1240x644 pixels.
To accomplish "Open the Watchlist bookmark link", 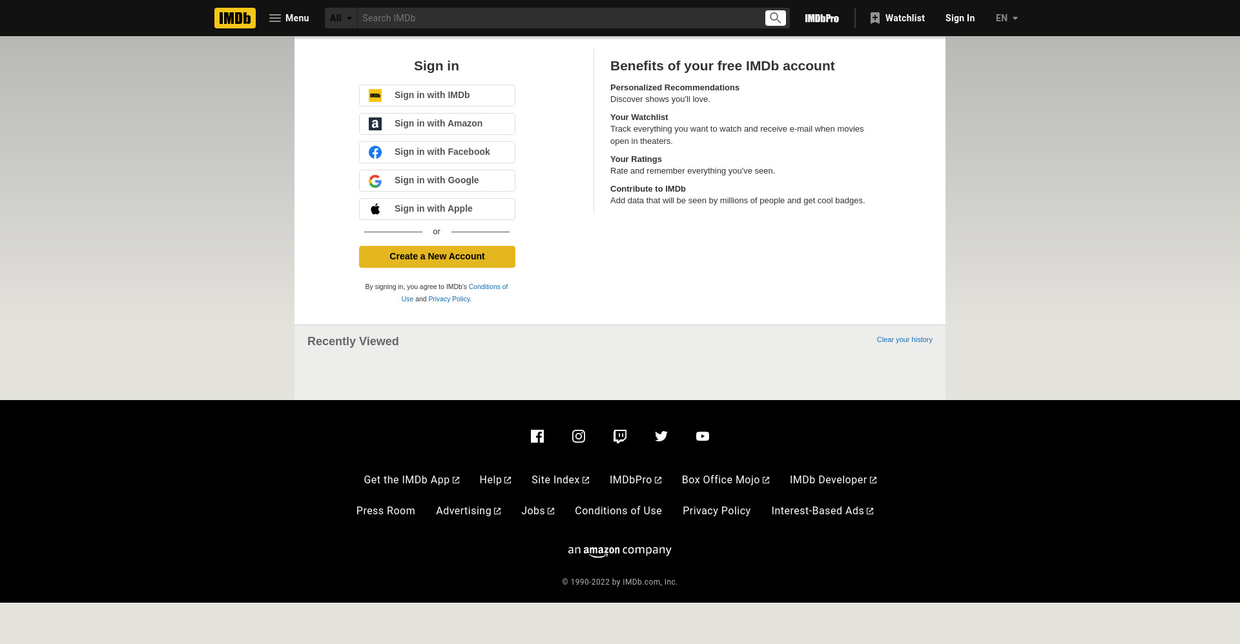I will [897, 18].
